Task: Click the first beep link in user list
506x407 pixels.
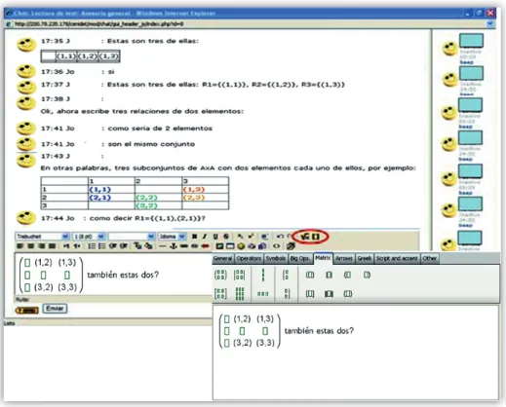Action: [466, 62]
